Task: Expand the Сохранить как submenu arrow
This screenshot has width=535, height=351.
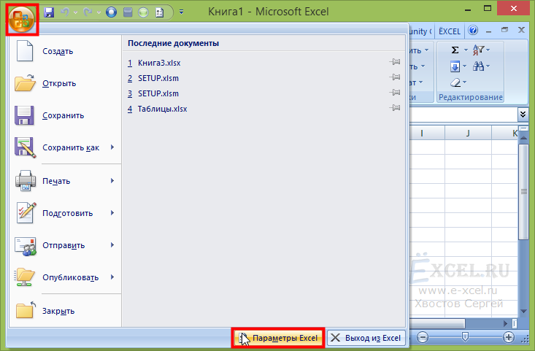Action: coord(112,147)
